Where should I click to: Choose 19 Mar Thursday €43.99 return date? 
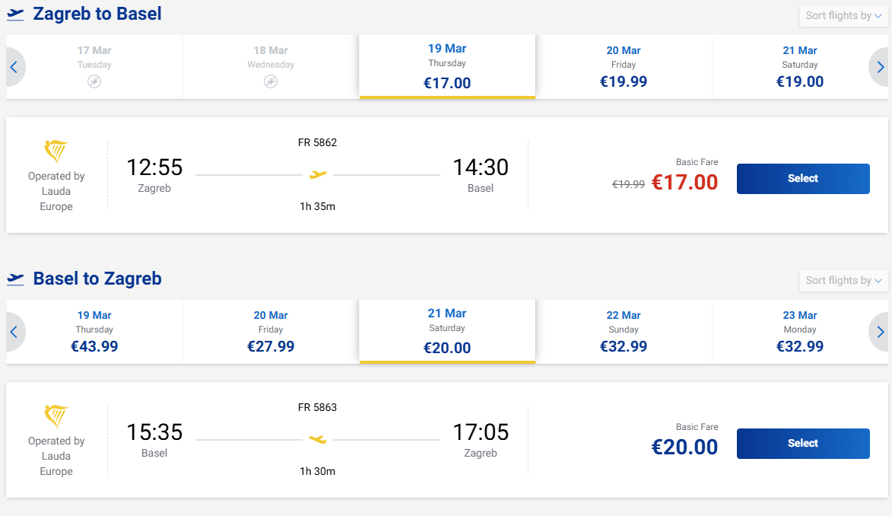point(94,332)
